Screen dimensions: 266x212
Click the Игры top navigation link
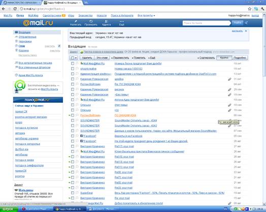71,16
